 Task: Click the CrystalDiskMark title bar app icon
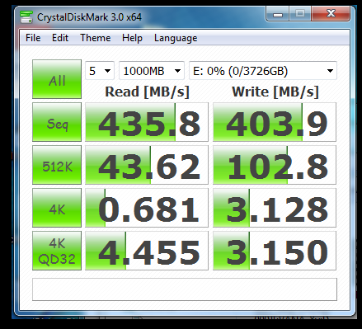point(26,17)
